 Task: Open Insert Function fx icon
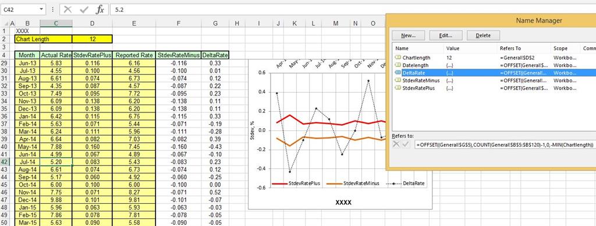[100, 9]
